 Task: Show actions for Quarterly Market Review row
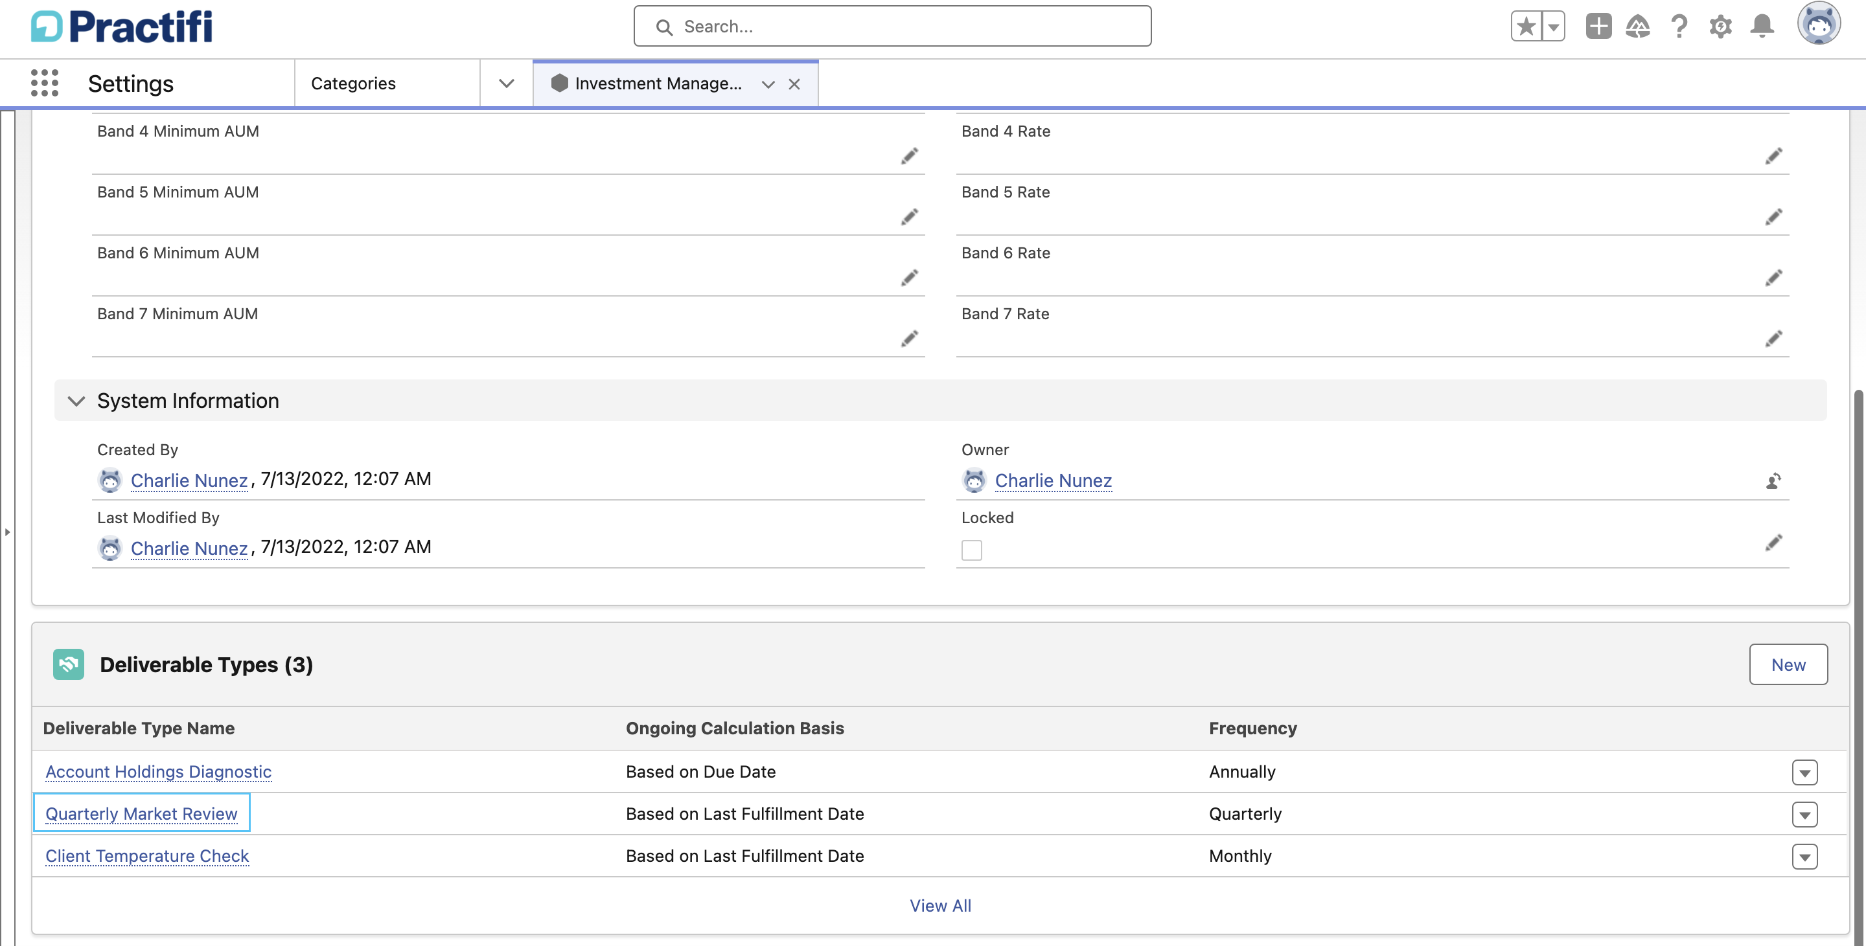(1804, 815)
